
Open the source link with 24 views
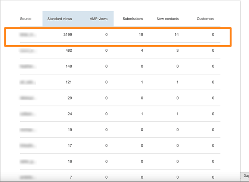tap(28, 114)
